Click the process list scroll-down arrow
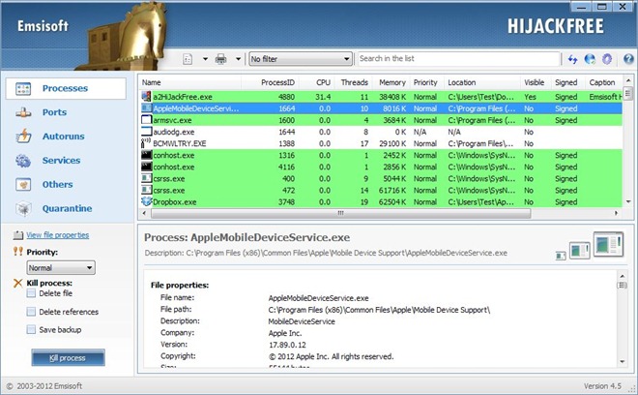The image size is (638, 395). point(627,202)
